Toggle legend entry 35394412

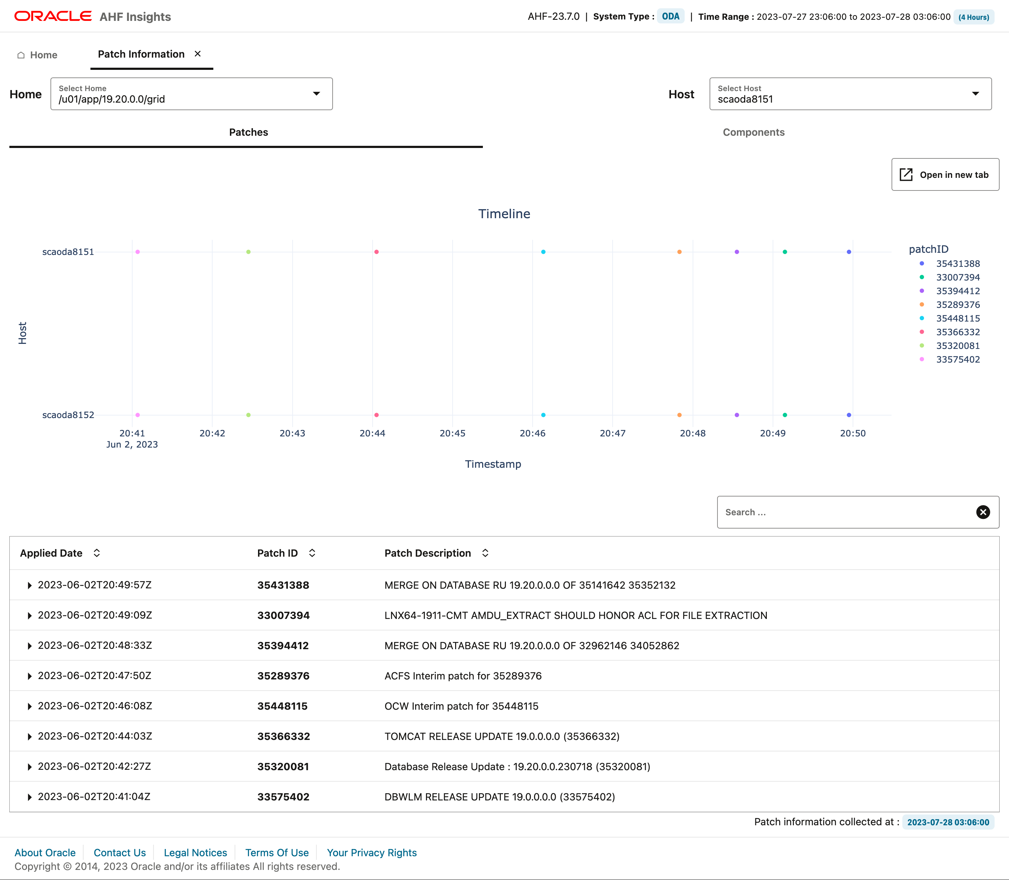(950, 291)
